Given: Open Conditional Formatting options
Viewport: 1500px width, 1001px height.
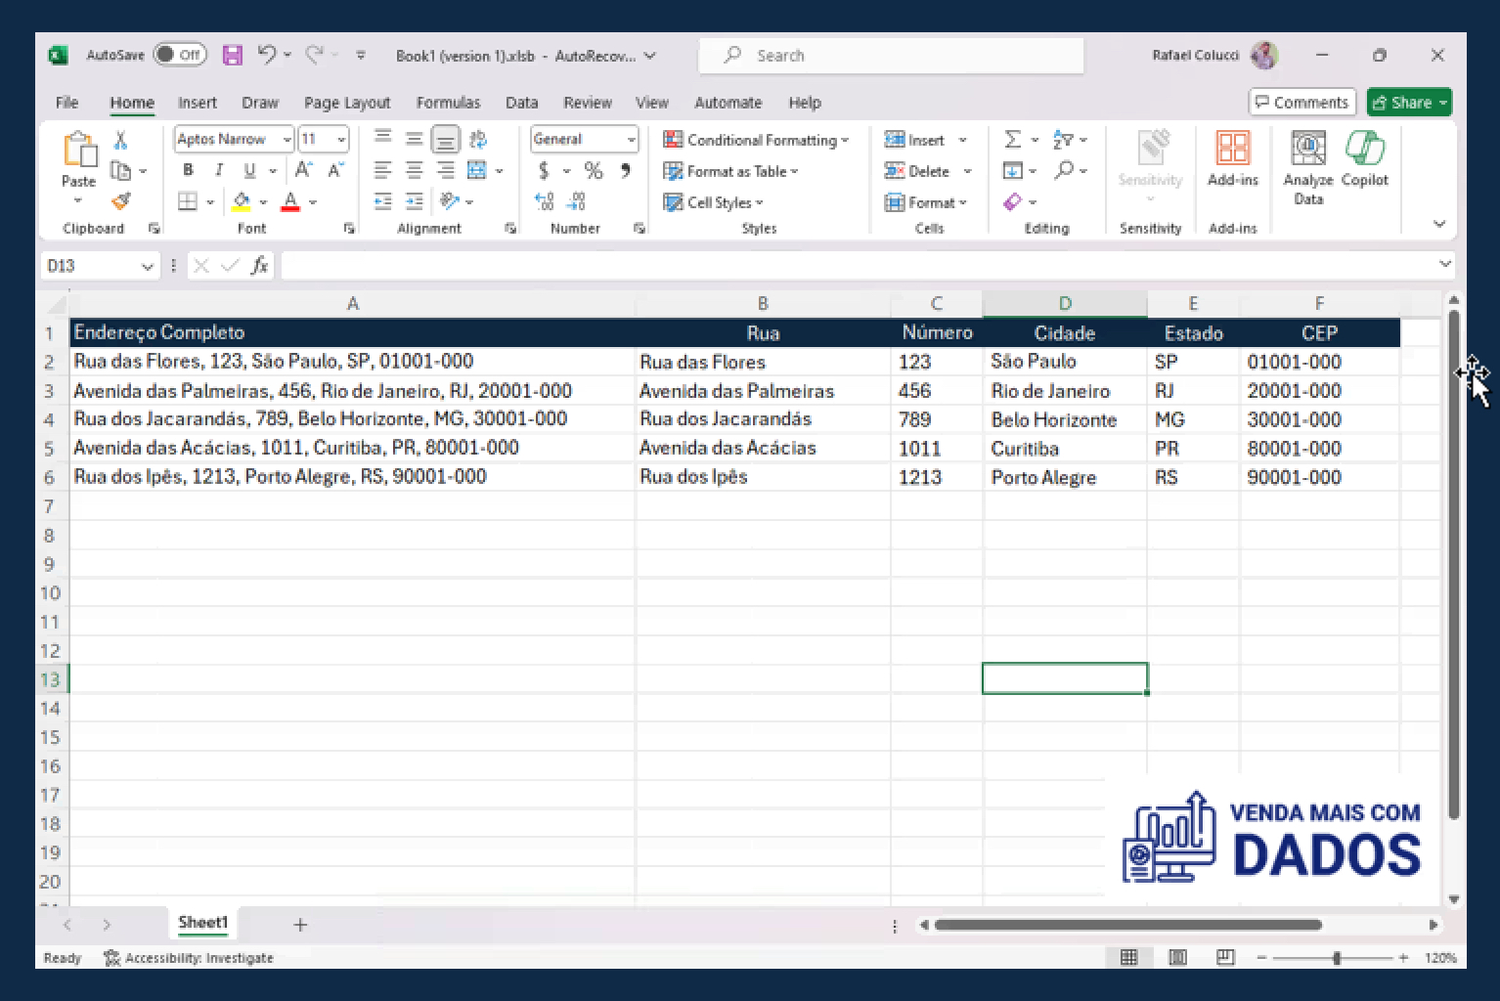Looking at the screenshot, I should (x=758, y=139).
